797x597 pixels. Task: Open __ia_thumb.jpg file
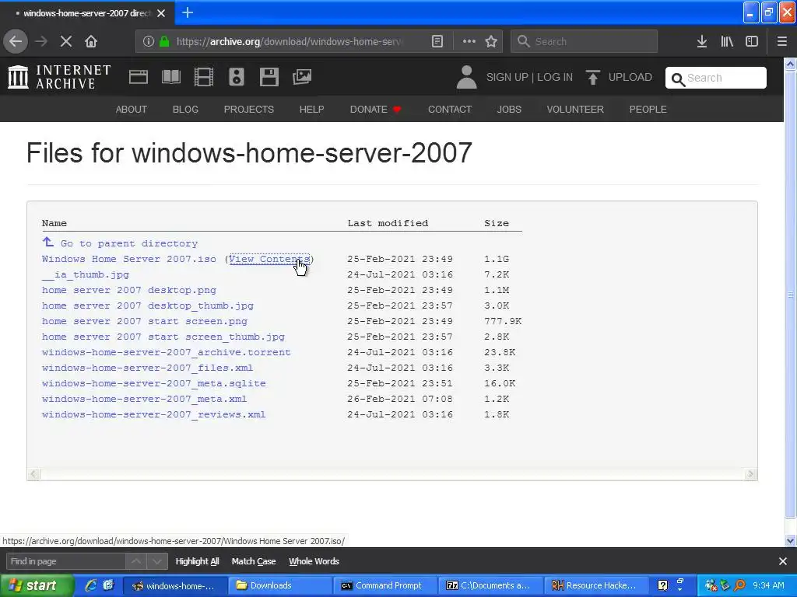pos(86,274)
